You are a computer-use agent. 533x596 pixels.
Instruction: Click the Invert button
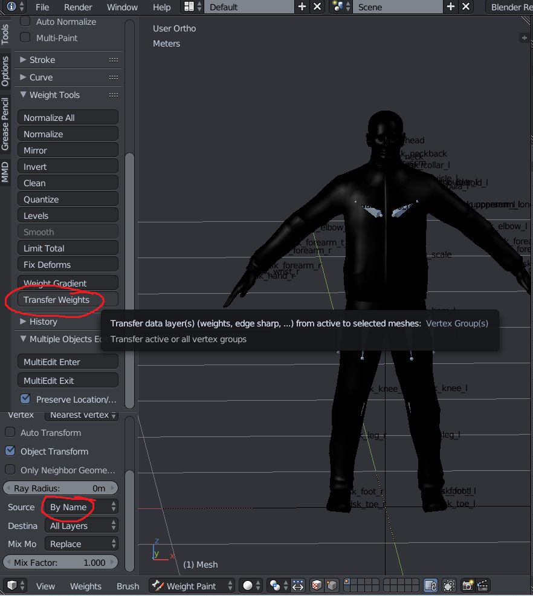click(68, 166)
